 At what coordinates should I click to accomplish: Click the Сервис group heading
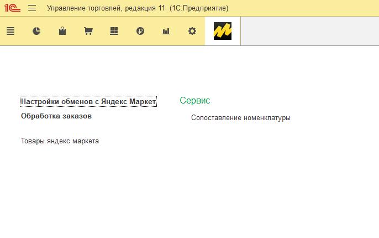pyautogui.click(x=195, y=101)
